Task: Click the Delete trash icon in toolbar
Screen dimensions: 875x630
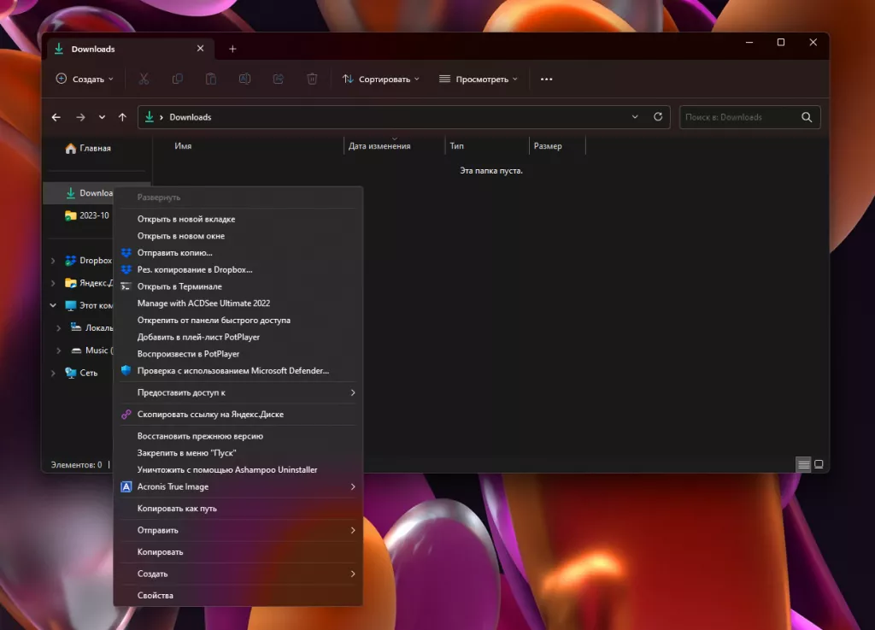Action: coord(312,79)
